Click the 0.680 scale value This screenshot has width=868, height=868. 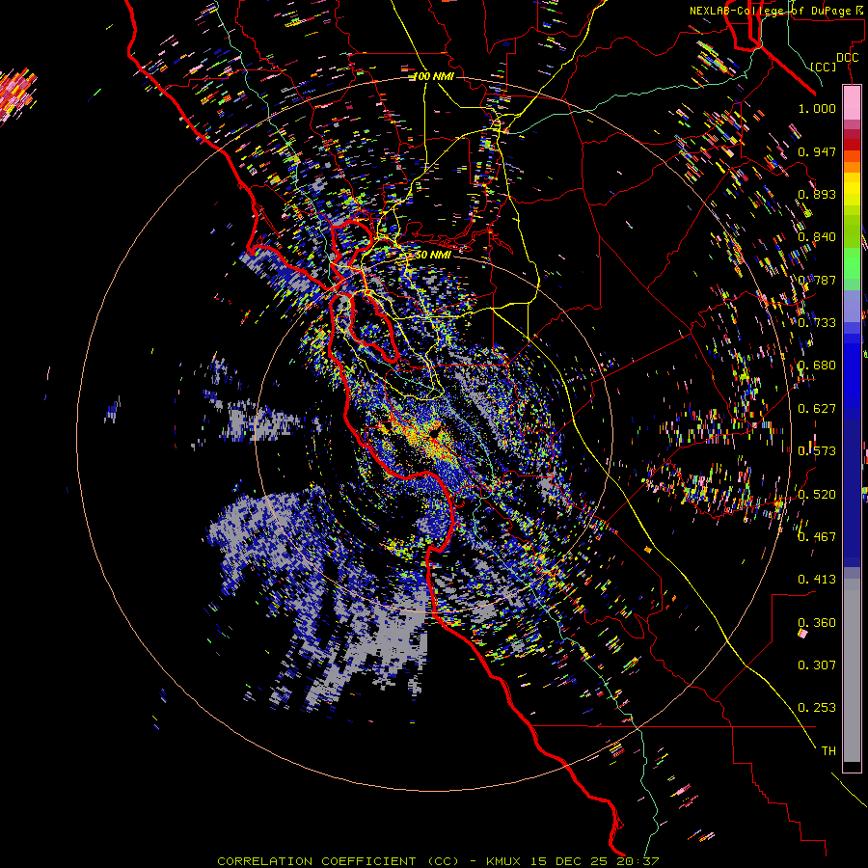tap(817, 366)
